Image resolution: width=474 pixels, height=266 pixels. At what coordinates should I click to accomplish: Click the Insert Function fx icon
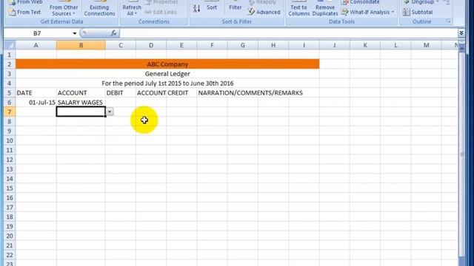coord(113,33)
